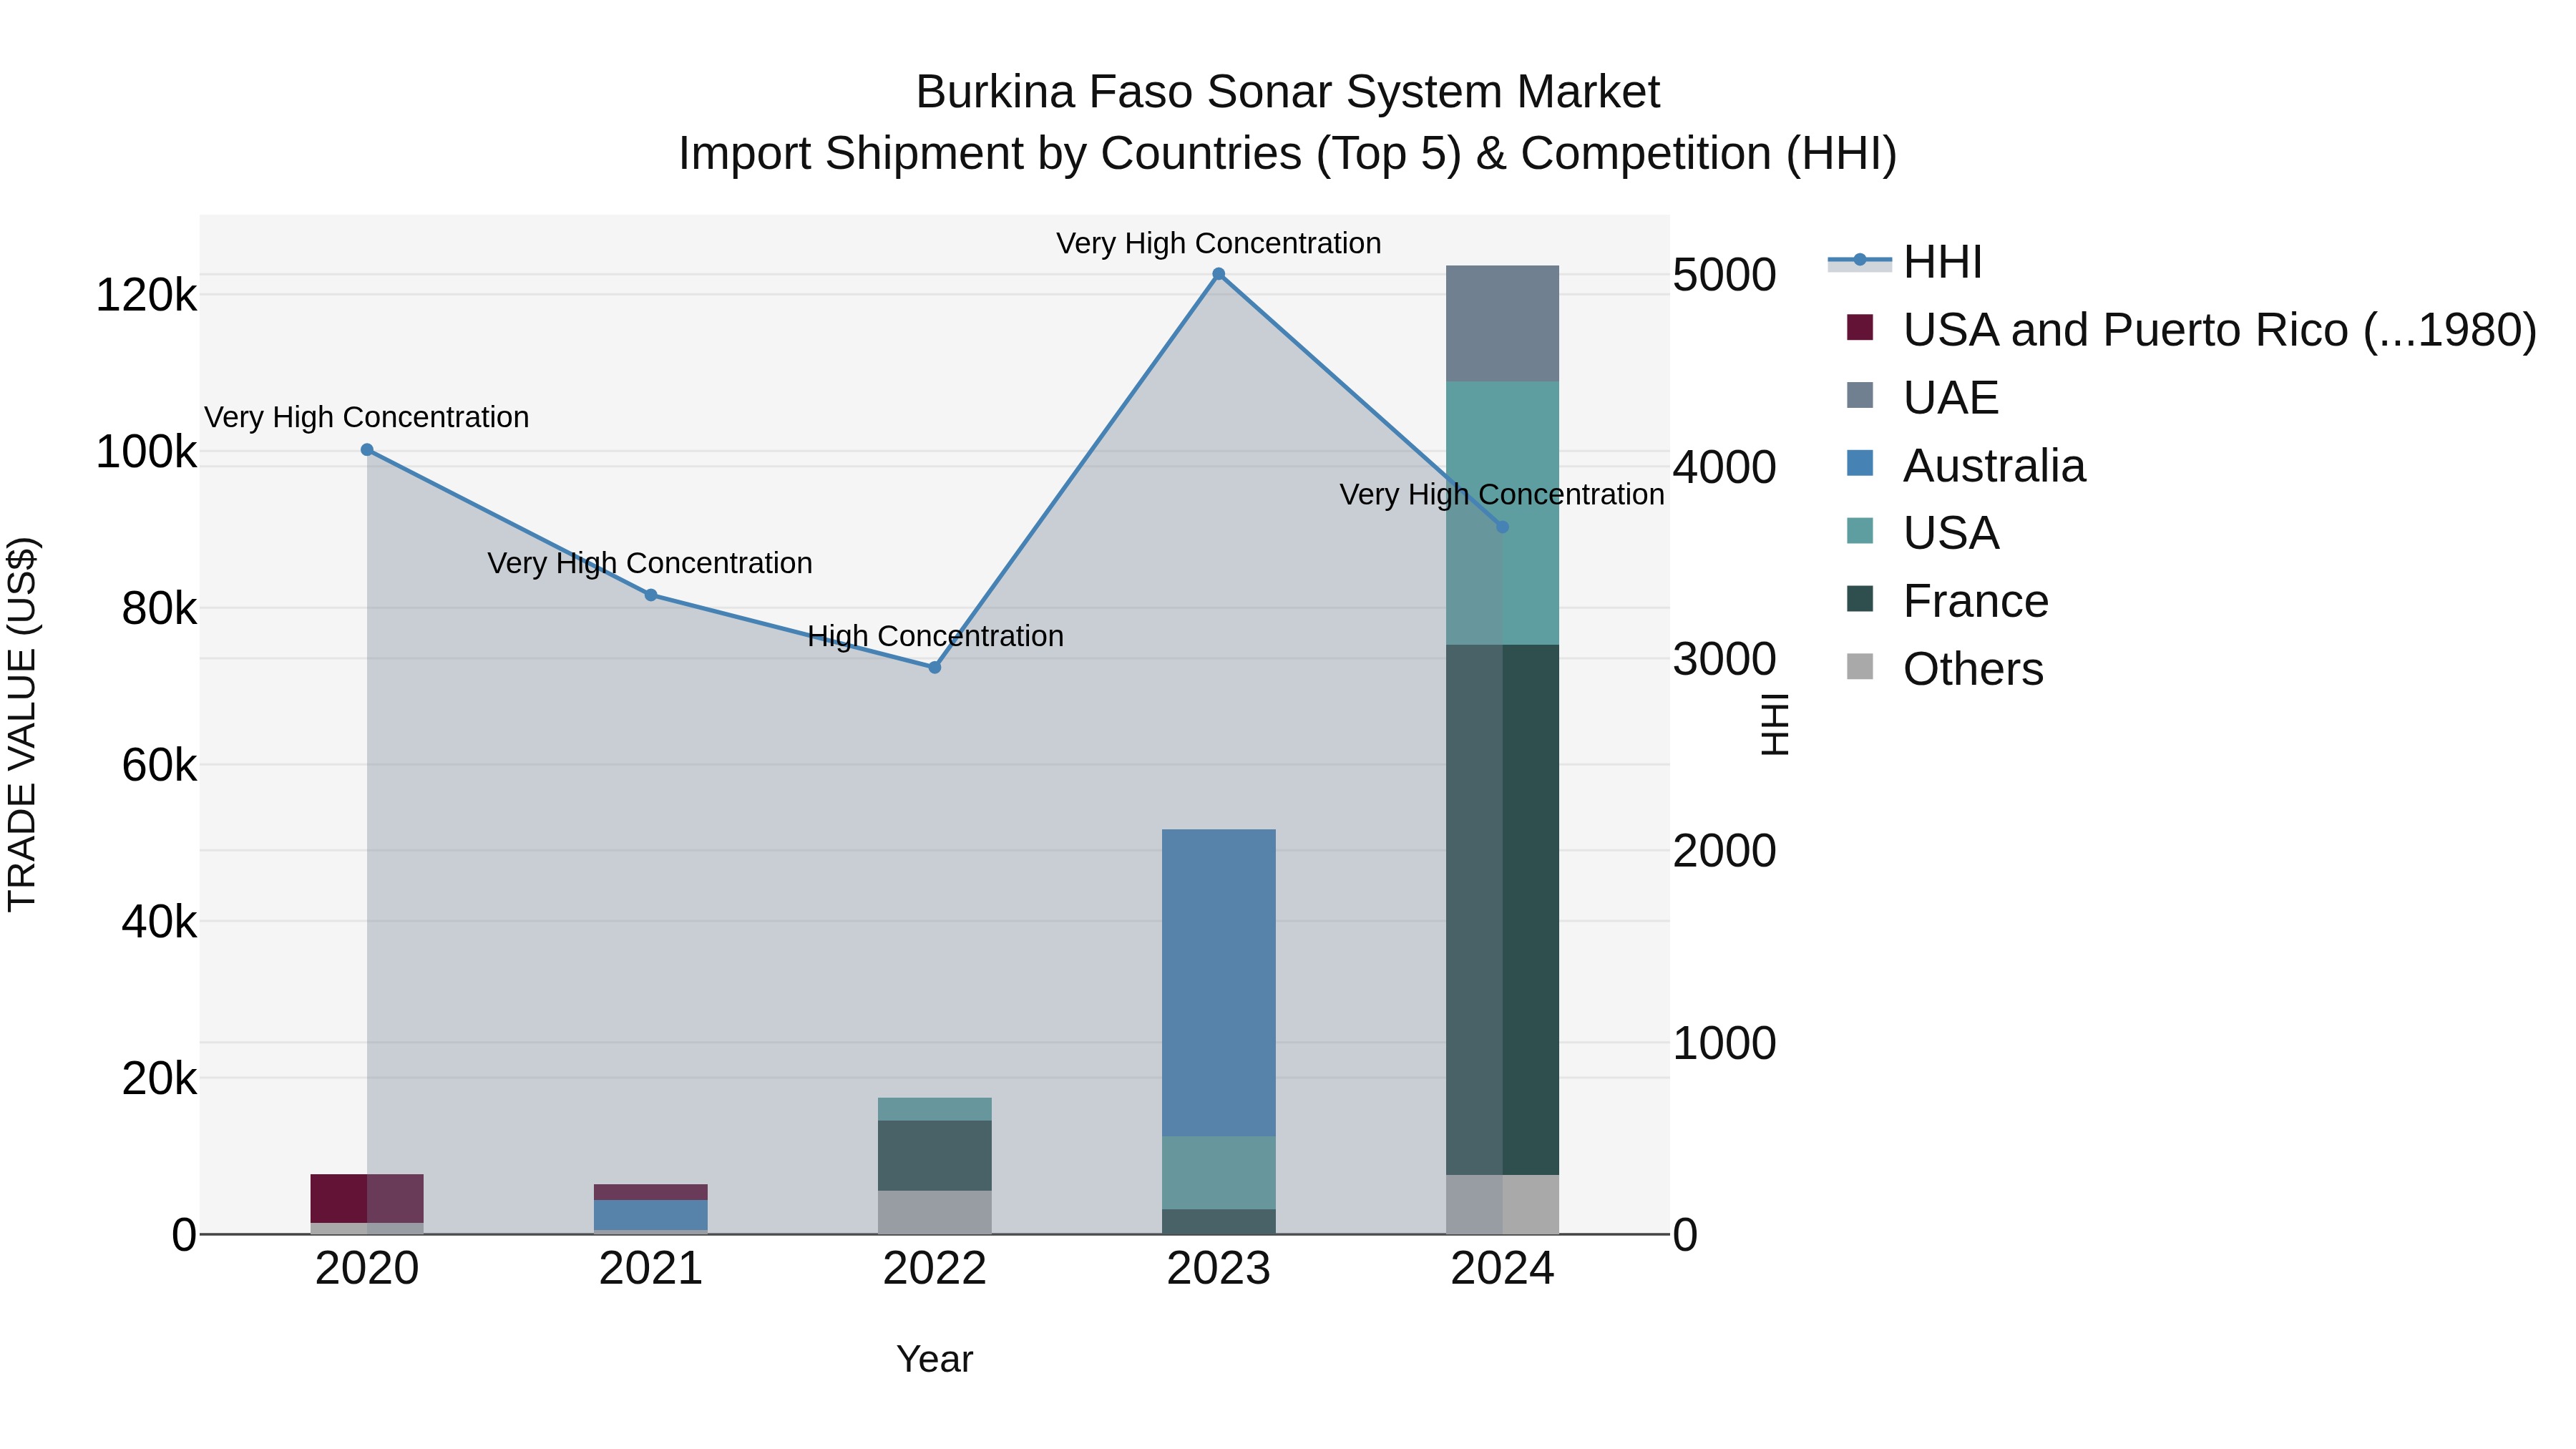The height and width of the screenshot is (1449, 2576).
Task: Click the 120k left axis tick label
Action: tap(147, 296)
